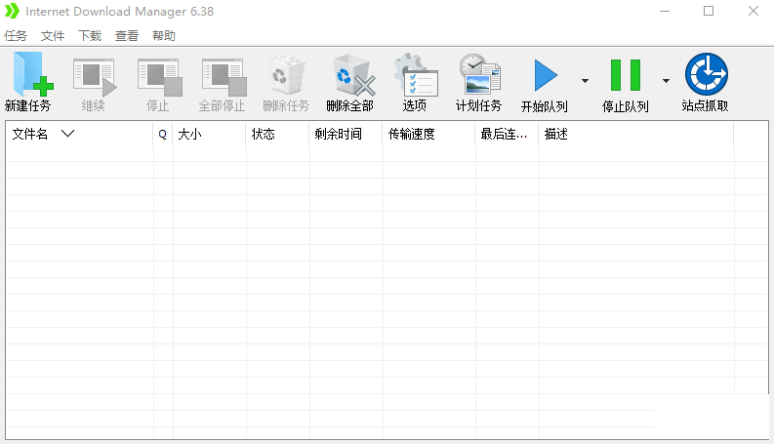Click the Q queue column header

pyautogui.click(x=162, y=135)
